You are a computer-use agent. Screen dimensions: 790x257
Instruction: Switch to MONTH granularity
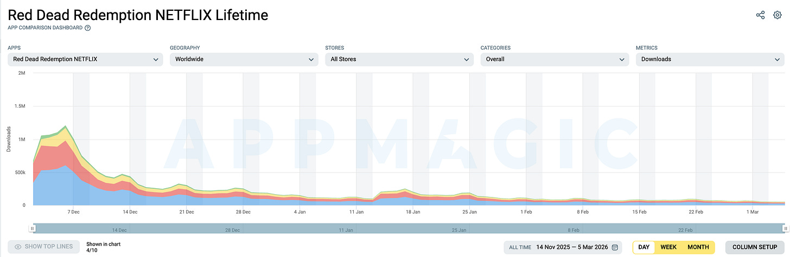[698, 247]
